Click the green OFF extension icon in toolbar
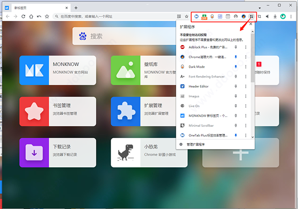This screenshot has width=298, height=209. click(204, 17)
